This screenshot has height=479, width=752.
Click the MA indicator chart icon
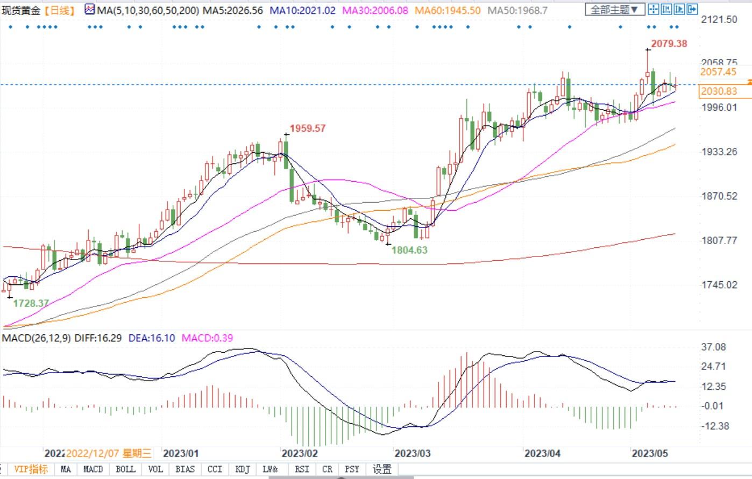click(89, 10)
